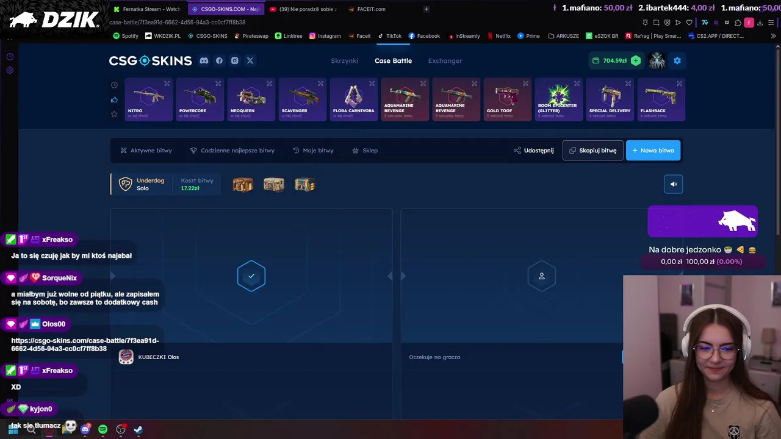Open the Linktree bookmark
This screenshot has height=439, width=781.
coord(289,36)
